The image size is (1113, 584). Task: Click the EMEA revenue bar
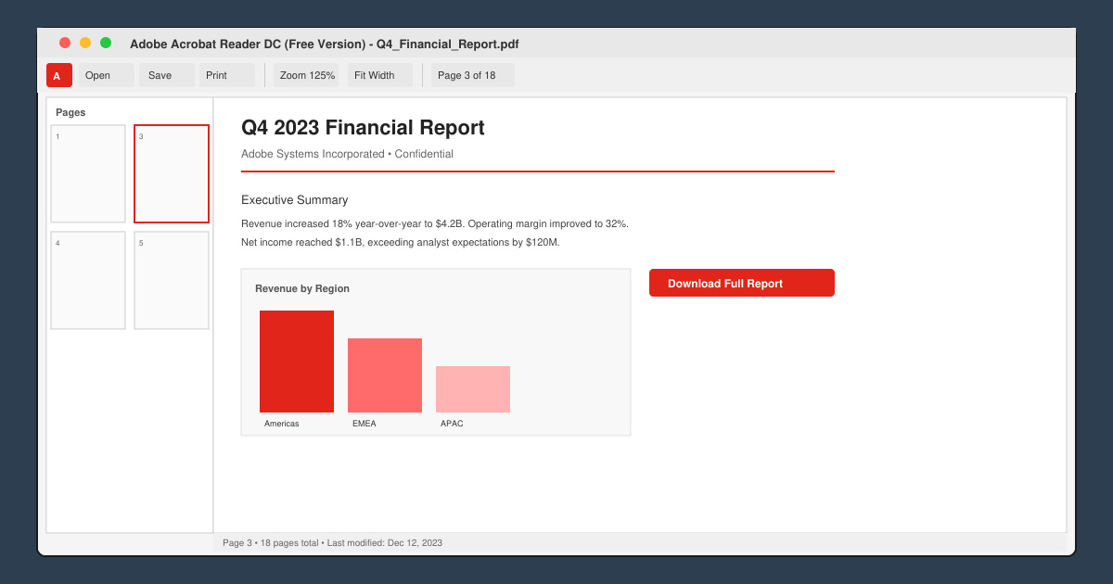(385, 375)
